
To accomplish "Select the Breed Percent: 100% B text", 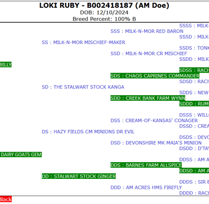I will 104,19.
